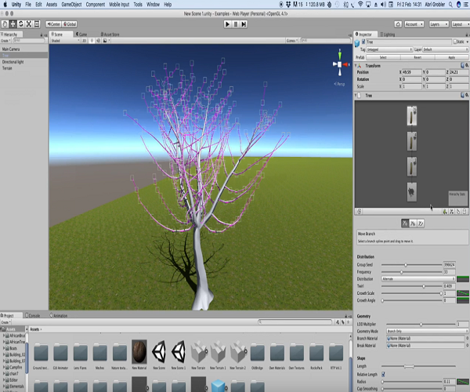Add branch group icon in tree editor
Viewport: 470px width, 392px height.
pyautogui.click(x=451, y=212)
